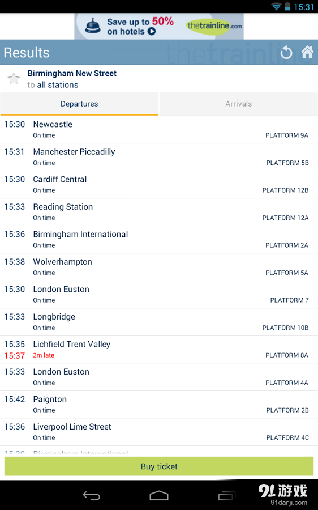The image size is (318, 510).
Task: Select the Wolverhampton Platform 5A train
Action: pos(159,267)
